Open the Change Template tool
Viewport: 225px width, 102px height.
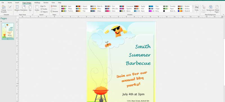pyautogui.click(x=4, y=9)
